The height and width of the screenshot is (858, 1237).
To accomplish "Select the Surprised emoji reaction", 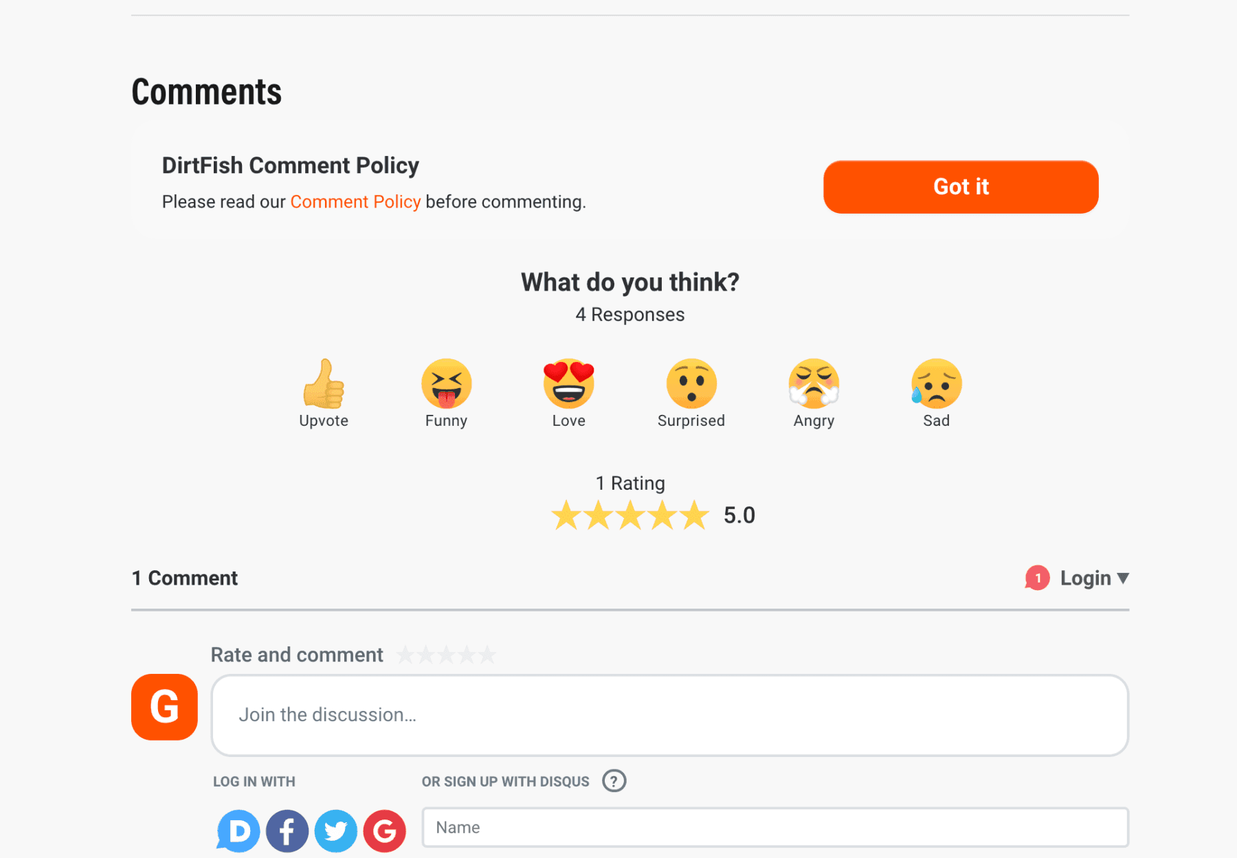I will [691, 384].
